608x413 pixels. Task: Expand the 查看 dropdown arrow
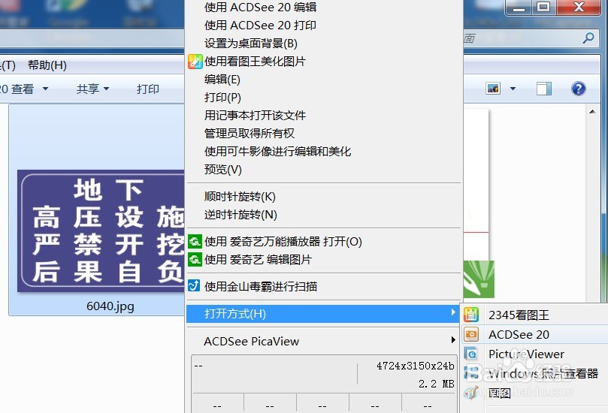point(45,89)
